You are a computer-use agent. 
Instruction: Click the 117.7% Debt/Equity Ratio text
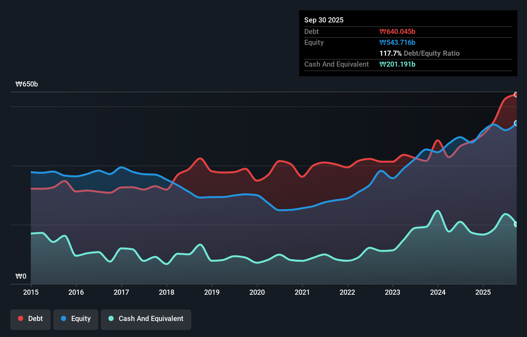tap(419, 53)
